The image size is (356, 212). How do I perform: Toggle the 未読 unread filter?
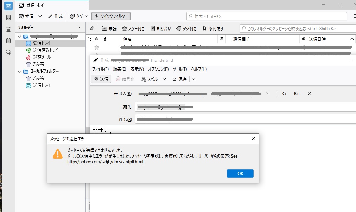(109, 28)
